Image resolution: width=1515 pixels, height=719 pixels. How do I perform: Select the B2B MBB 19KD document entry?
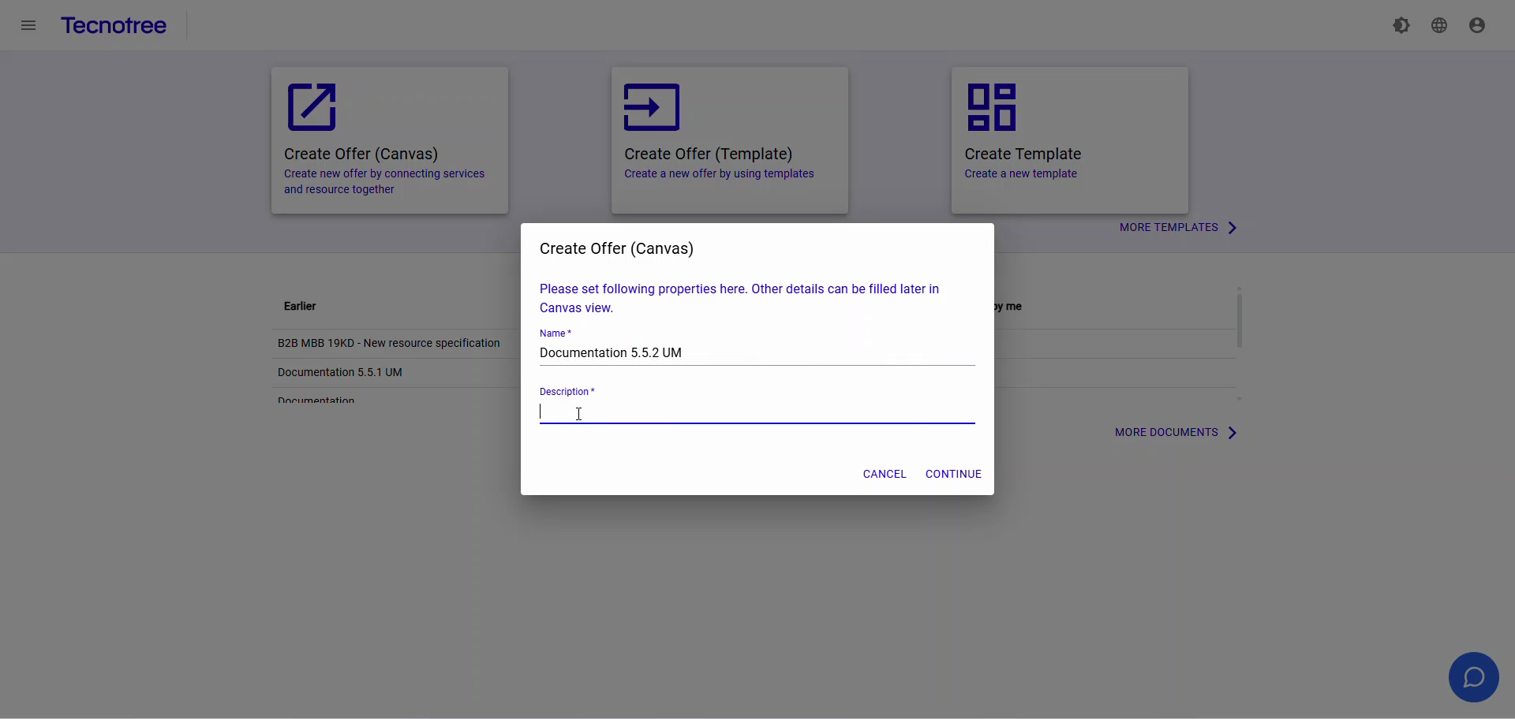click(x=389, y=343)
